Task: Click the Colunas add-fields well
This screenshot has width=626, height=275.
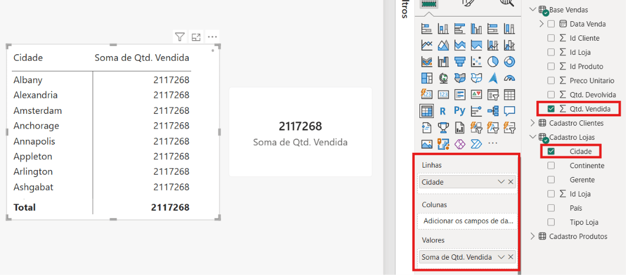Action: (467, 221)
